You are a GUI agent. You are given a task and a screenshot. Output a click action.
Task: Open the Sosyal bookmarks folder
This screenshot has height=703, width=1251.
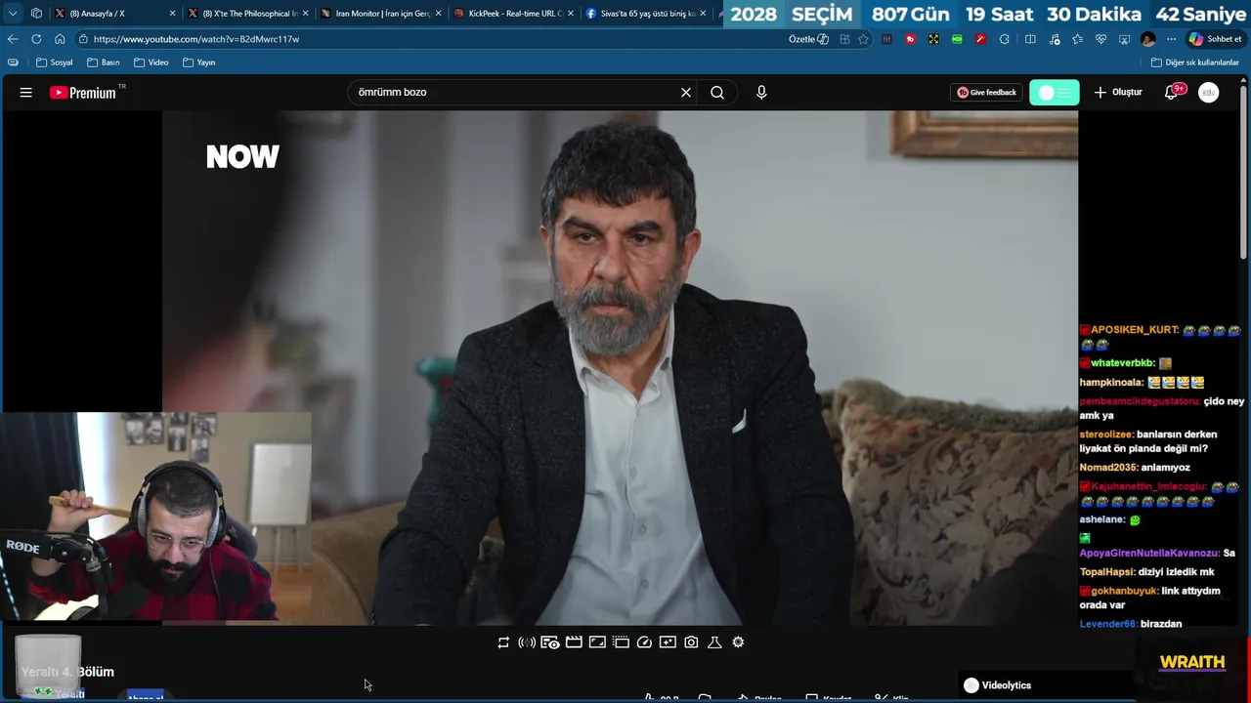54,62
